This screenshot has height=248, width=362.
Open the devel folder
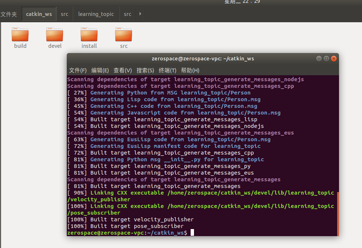[55, 38]
